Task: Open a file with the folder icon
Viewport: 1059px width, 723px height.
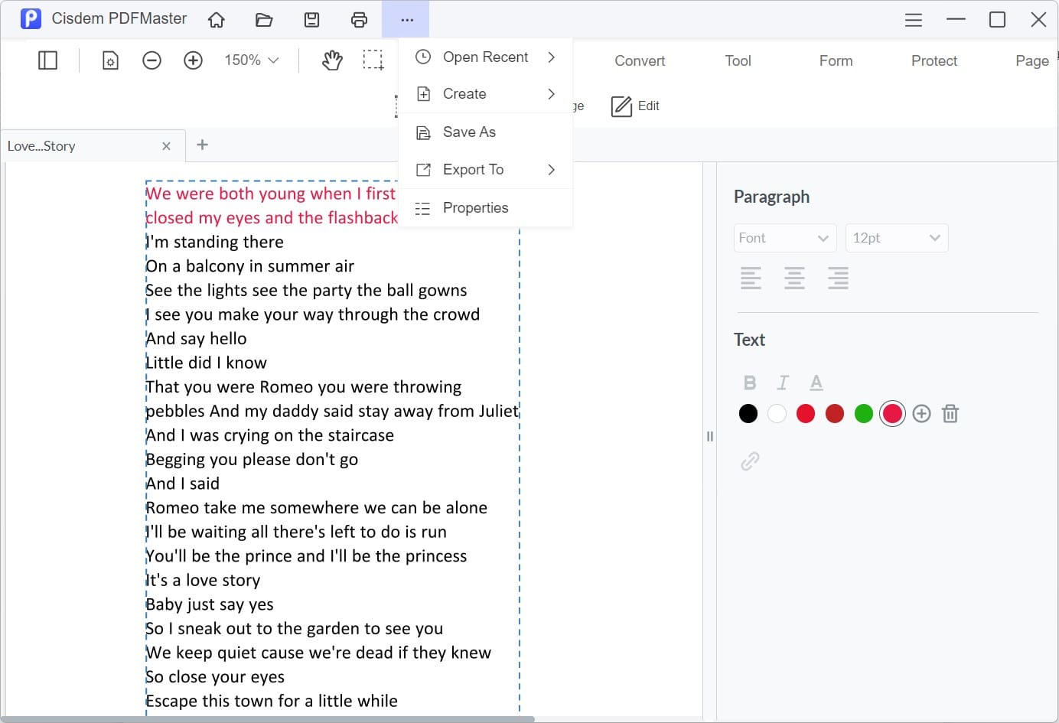Action: coord(264,20)
